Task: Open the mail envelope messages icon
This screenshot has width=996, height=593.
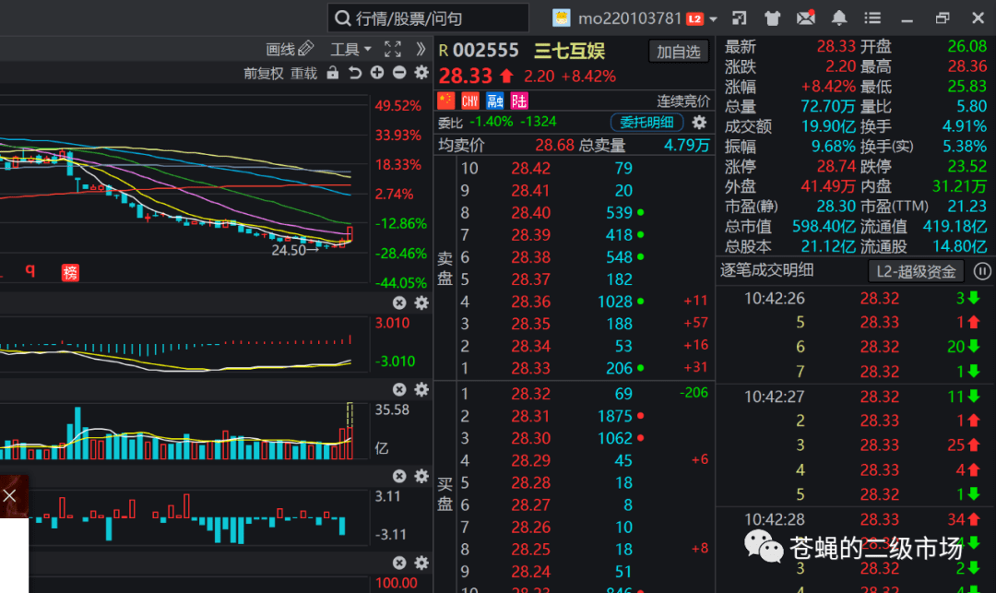Action: tap(806, 18)
